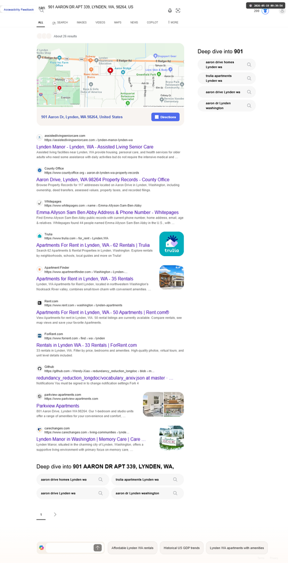Click Copilot icon in bottom chat bar
Screen dimensions: 288x563
[x=41, y=547]
